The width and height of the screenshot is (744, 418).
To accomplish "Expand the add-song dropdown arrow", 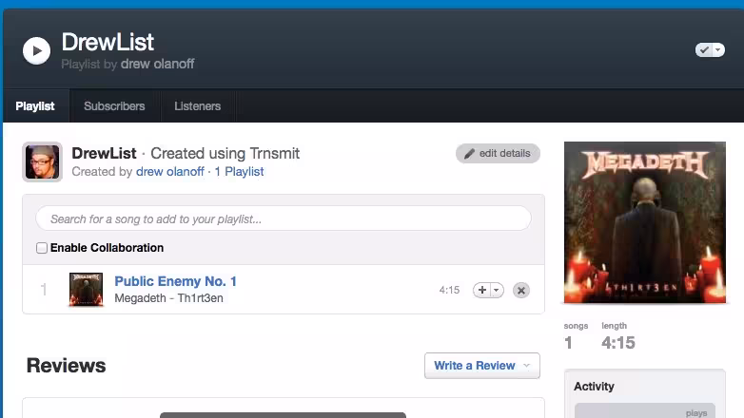I will (497, 290).
